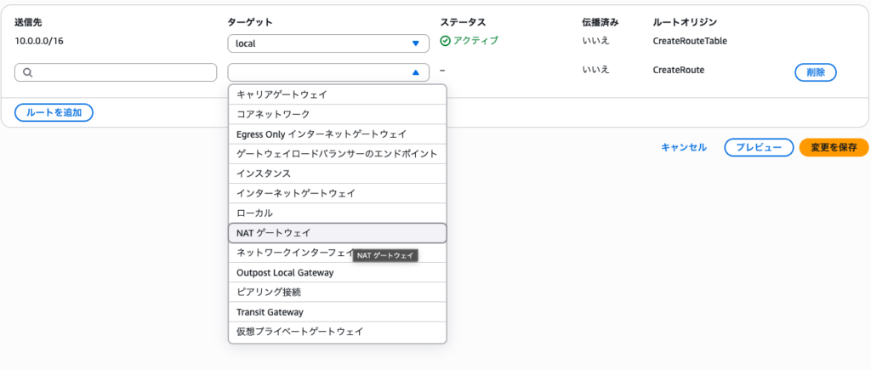The height and width of the screenshot is (370, 871).
Task: Select ローカル from target list
Action: click(337, 213)
